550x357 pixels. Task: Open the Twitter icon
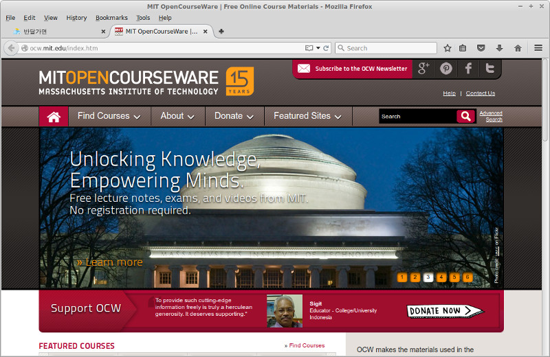tap(489, 69)
